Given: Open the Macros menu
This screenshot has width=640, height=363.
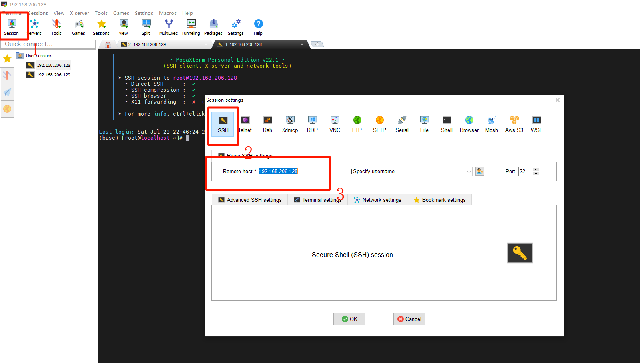Looking at the screenshot, I should click(168, 13).
